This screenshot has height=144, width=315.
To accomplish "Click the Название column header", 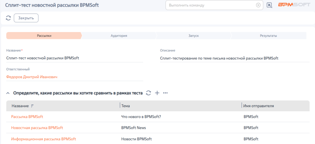I will (20, 106).
